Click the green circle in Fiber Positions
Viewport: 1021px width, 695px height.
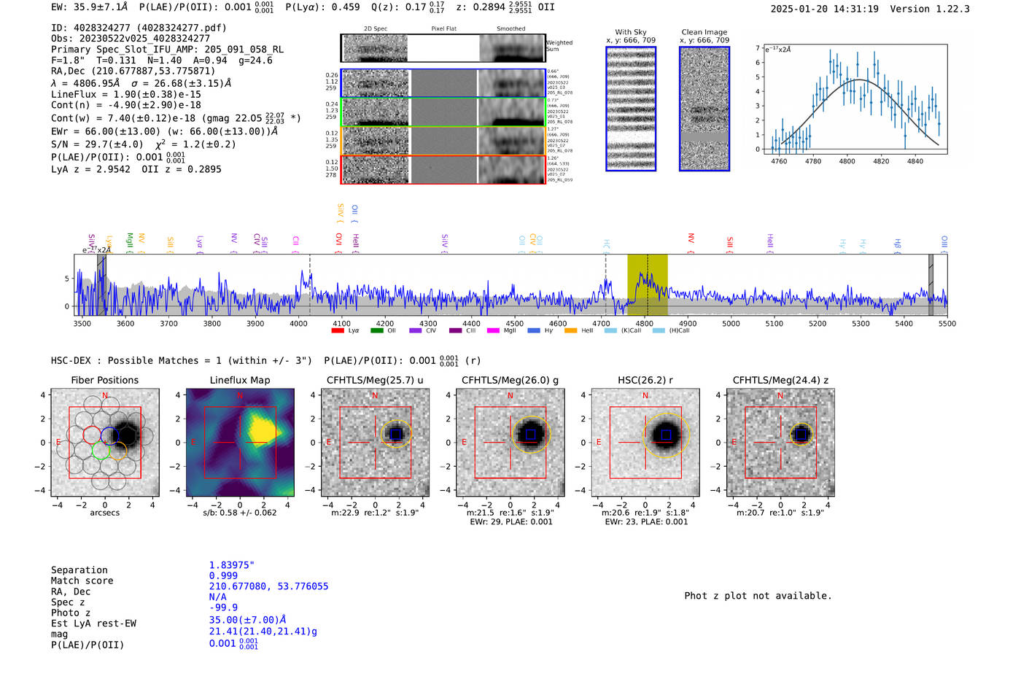click(x=101, y=451)
